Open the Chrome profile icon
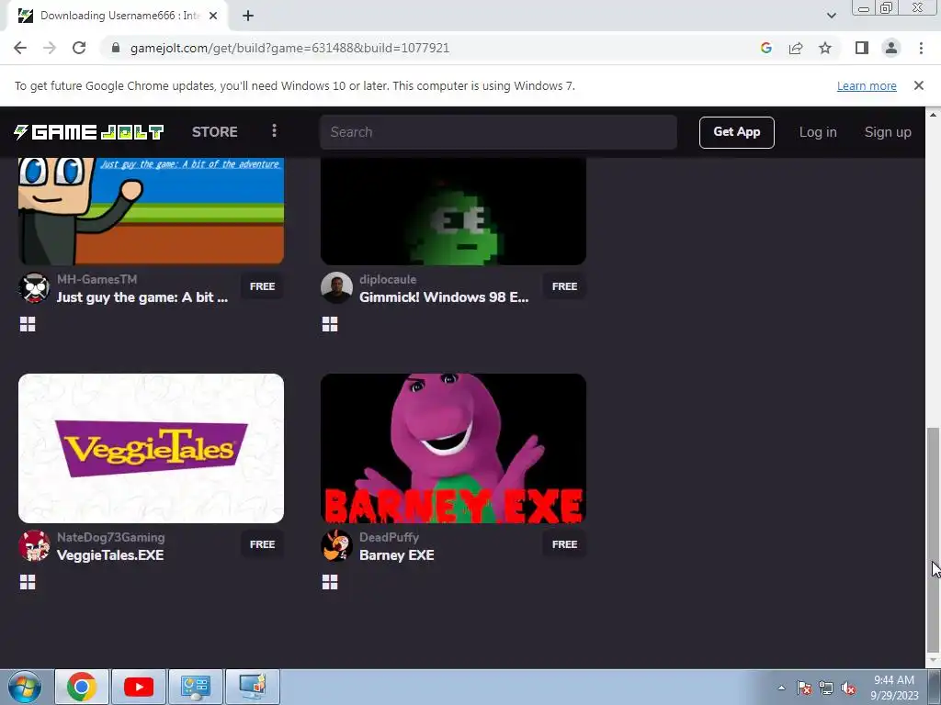This screenshot has width=941, height=705. pos(891,48)
